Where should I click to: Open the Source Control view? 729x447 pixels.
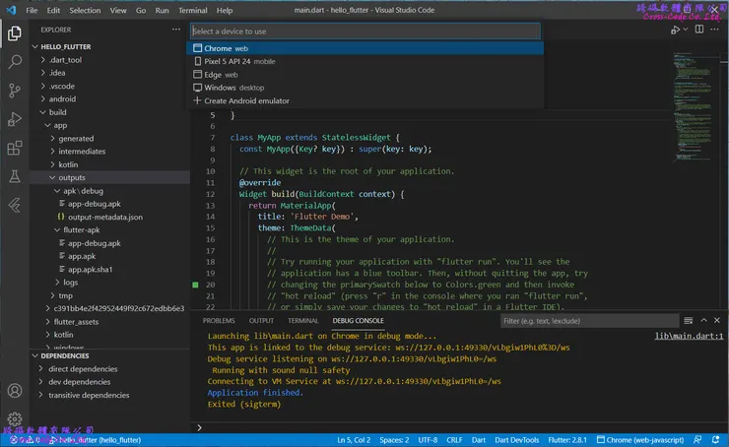click(15, 90)
